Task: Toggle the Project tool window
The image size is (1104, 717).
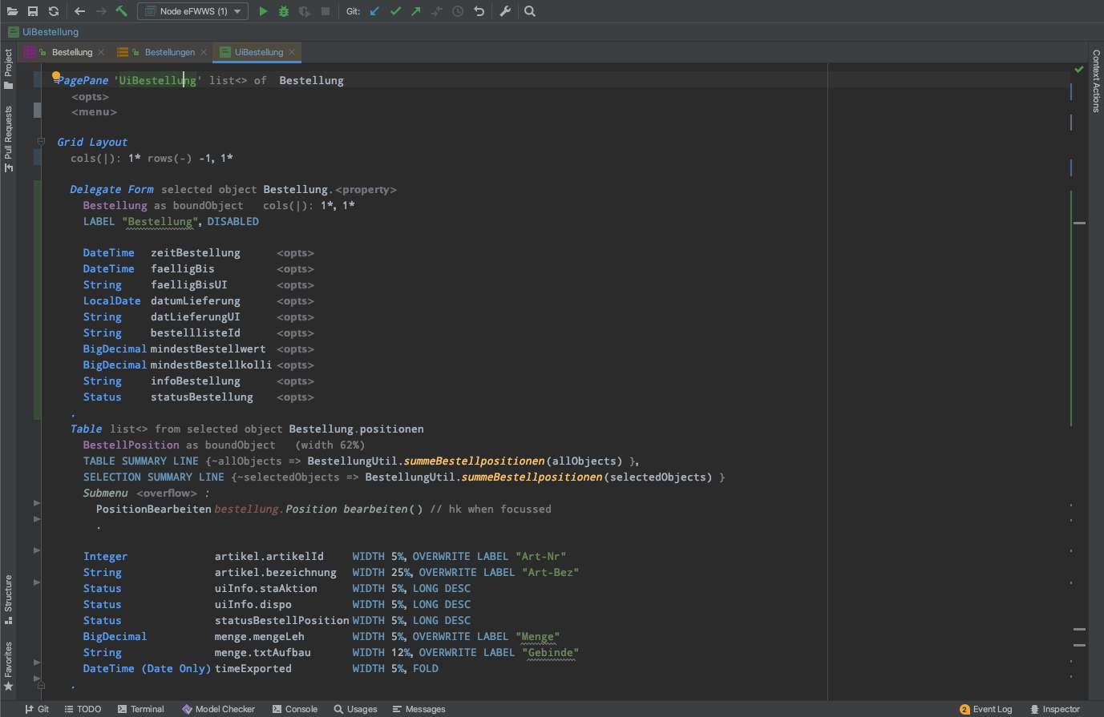Action: pyautogui.click(x=8, y=69)
